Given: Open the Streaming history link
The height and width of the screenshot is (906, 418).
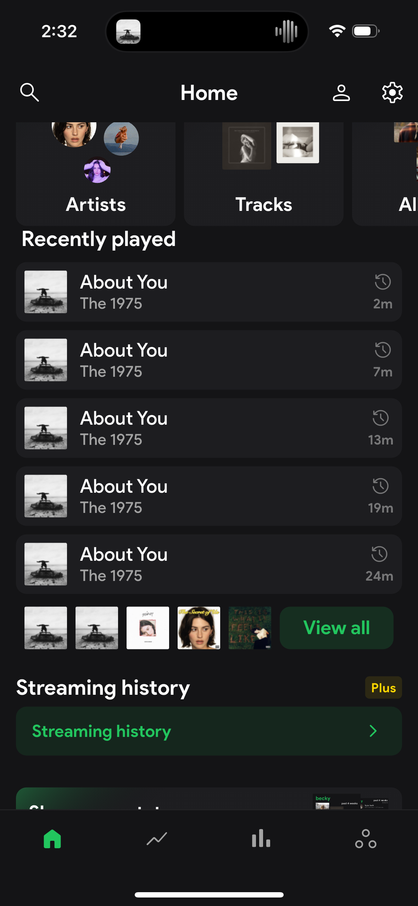Looking at the screenshot, I should click(102, 731).
